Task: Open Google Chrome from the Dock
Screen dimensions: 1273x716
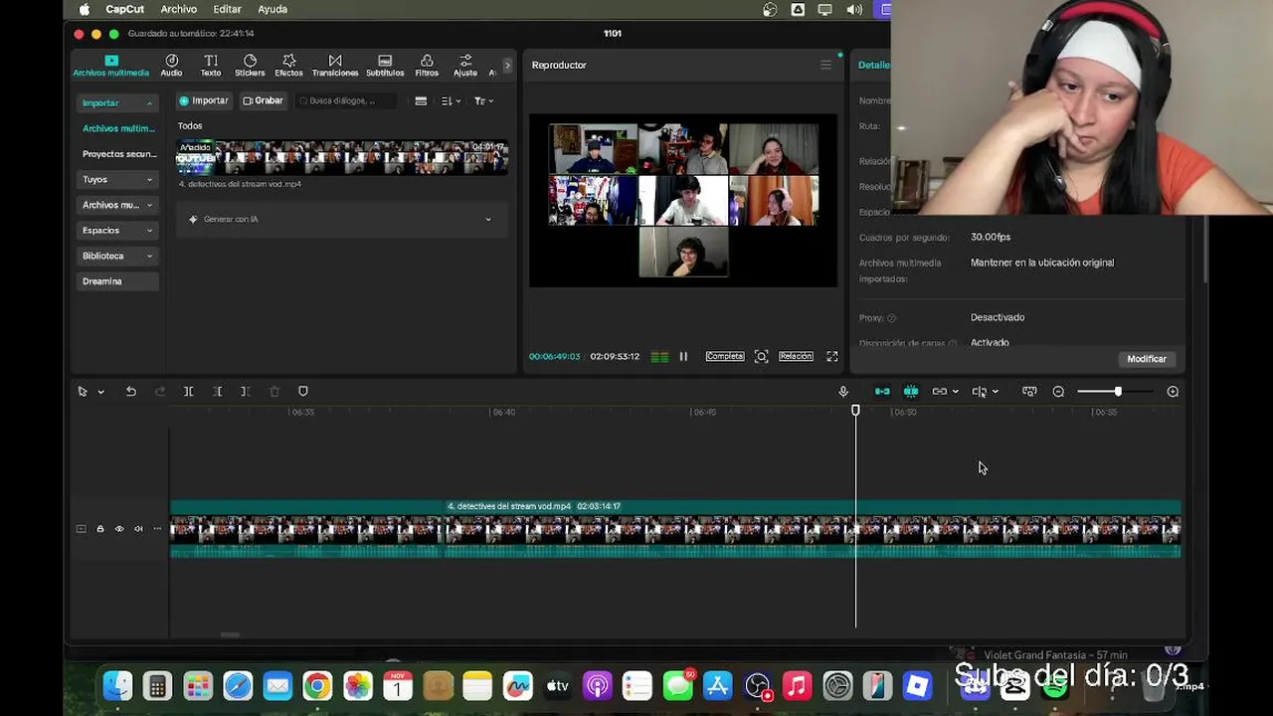Action: (317, 686)
